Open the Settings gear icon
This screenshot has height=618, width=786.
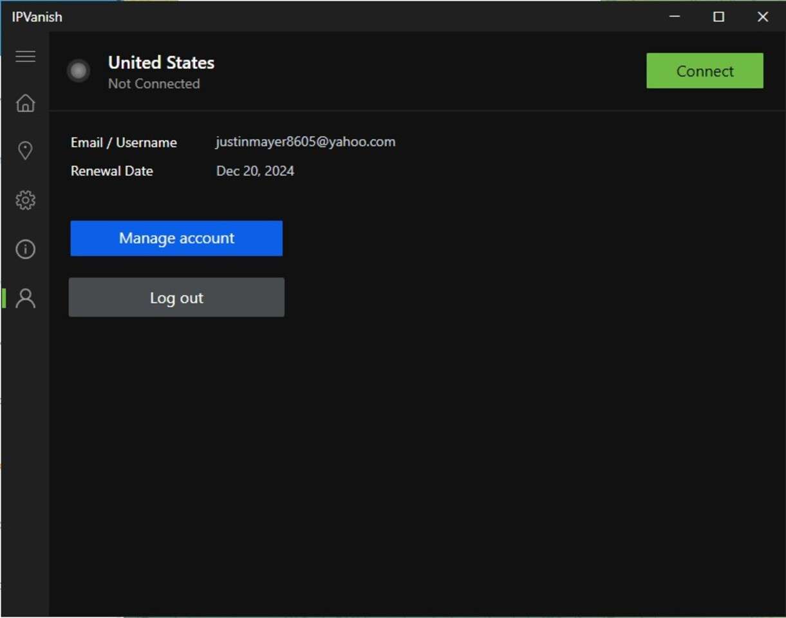(x=25, y=200)
